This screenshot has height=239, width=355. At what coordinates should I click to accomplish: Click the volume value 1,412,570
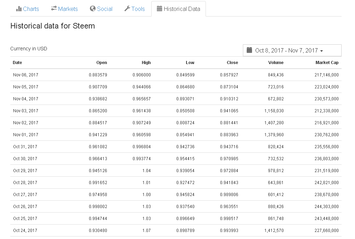tap(274, 231)
